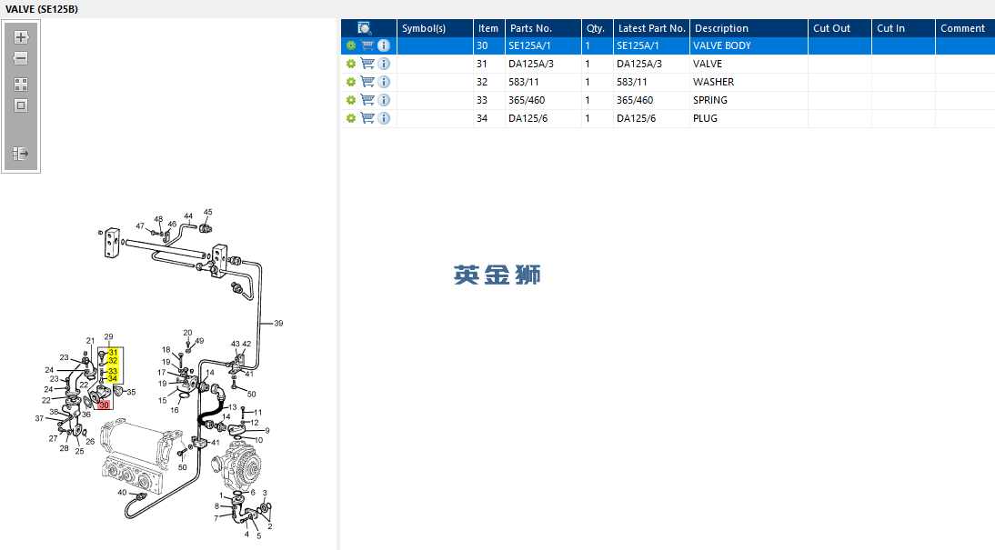Viewport: 995px width, 550px height.
Task: Add SPRING 365/460 to cart
Action: coord(367,100)
